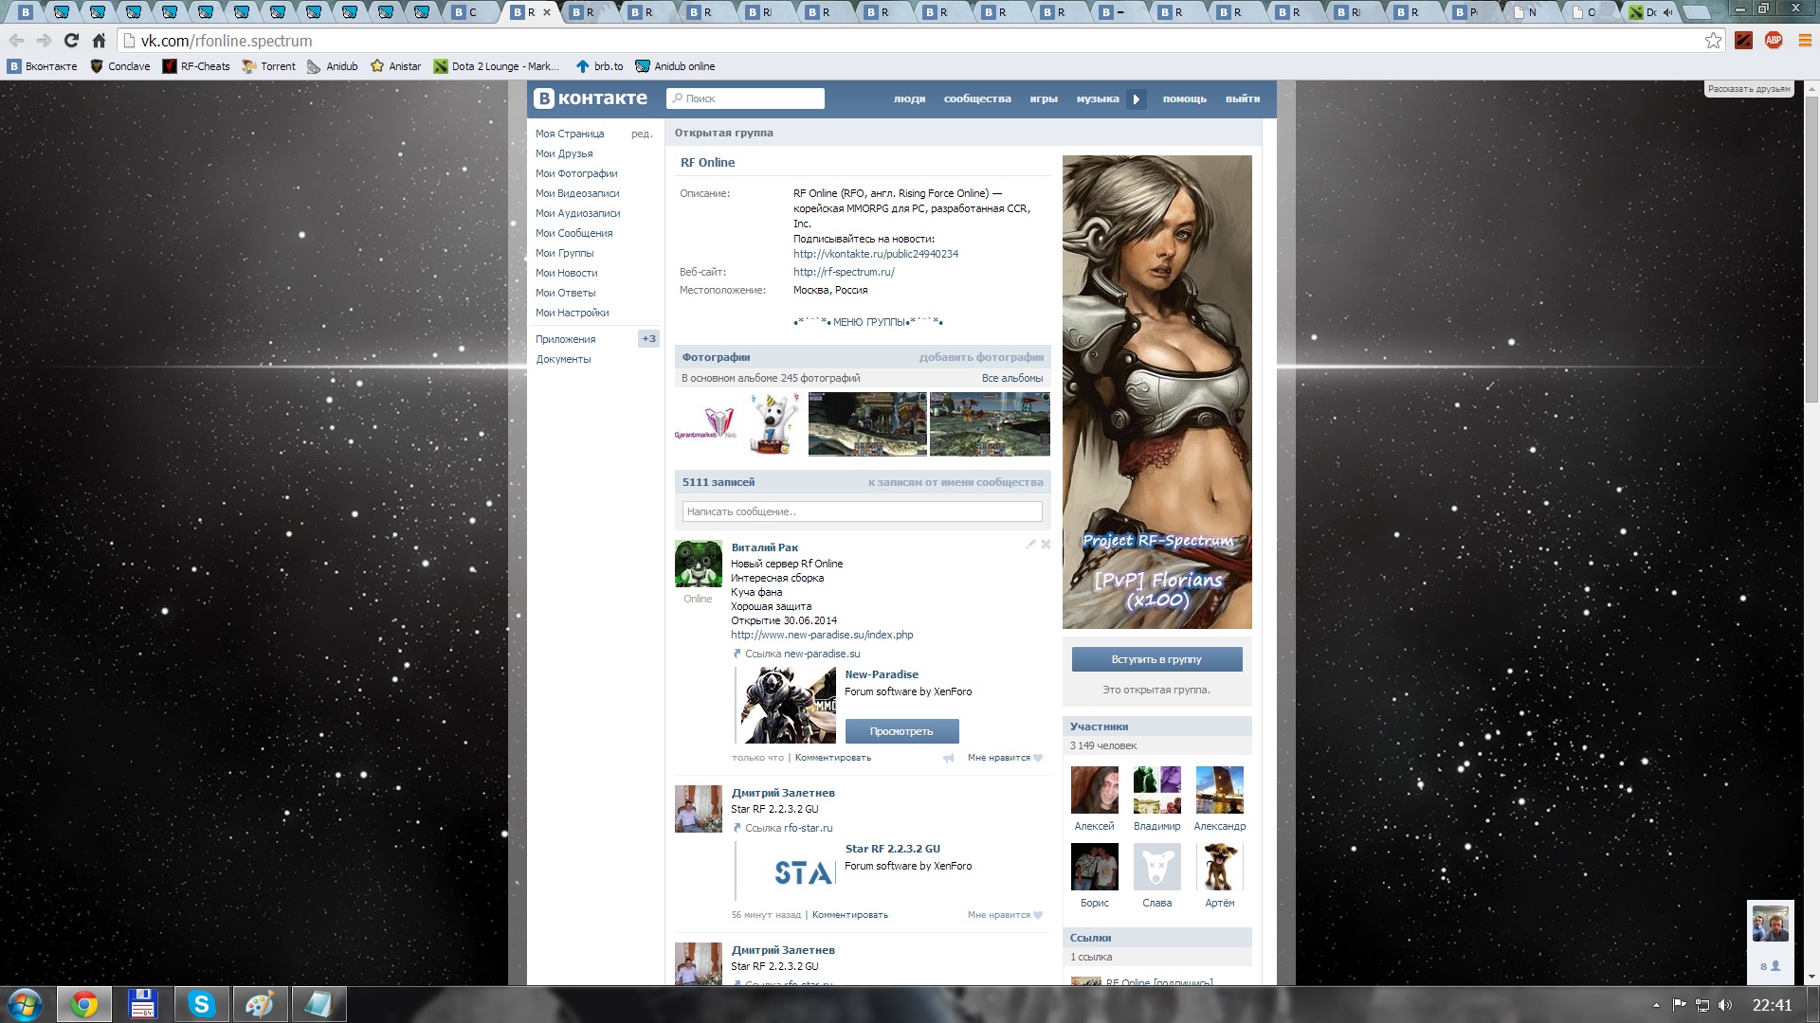The width and height of the screenshot is (1820, 1023).
Task: Like the New-Paradise post by Виталий Рак
Action: coord(1005,758)
